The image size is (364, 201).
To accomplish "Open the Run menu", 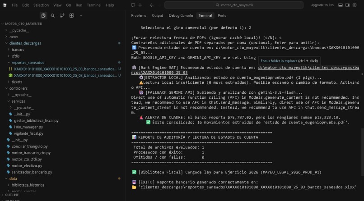I will click(79, 5).
